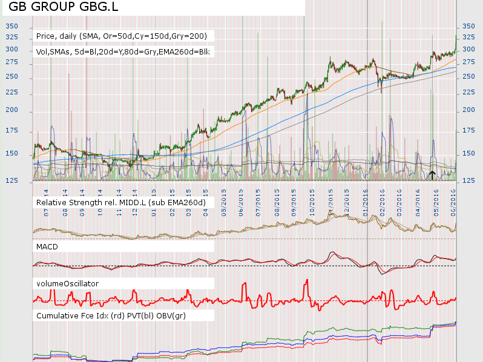This screenshot has width=483, height=362.
Task: Select the 05/2015 date label
Action: click(x=223, y=203)
